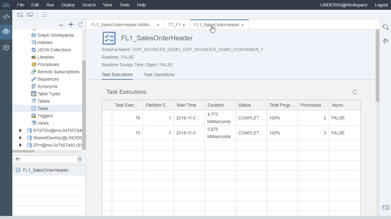Viewport: 391px width, 219px height.
Task: Expand the ZPH@mo-047b57a40 database node
Action: pos(20,145)
